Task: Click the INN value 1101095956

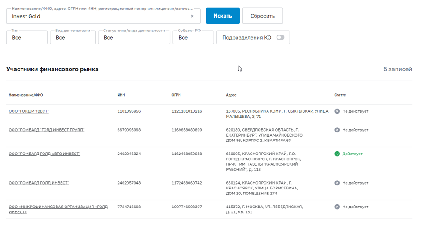Action: 129,111
